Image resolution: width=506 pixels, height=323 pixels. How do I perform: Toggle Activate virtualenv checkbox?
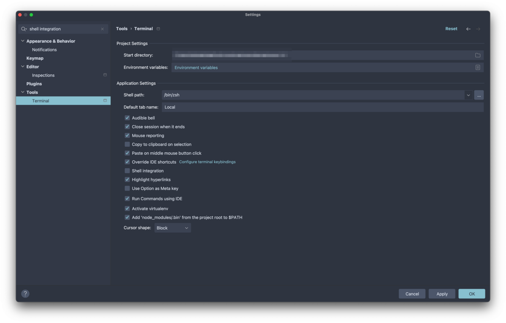coord(127,209)
